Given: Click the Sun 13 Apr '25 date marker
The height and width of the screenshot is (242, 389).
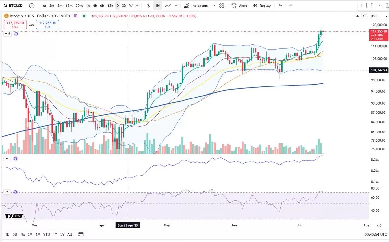Looking at the screenshot, I should coord(128,225).
